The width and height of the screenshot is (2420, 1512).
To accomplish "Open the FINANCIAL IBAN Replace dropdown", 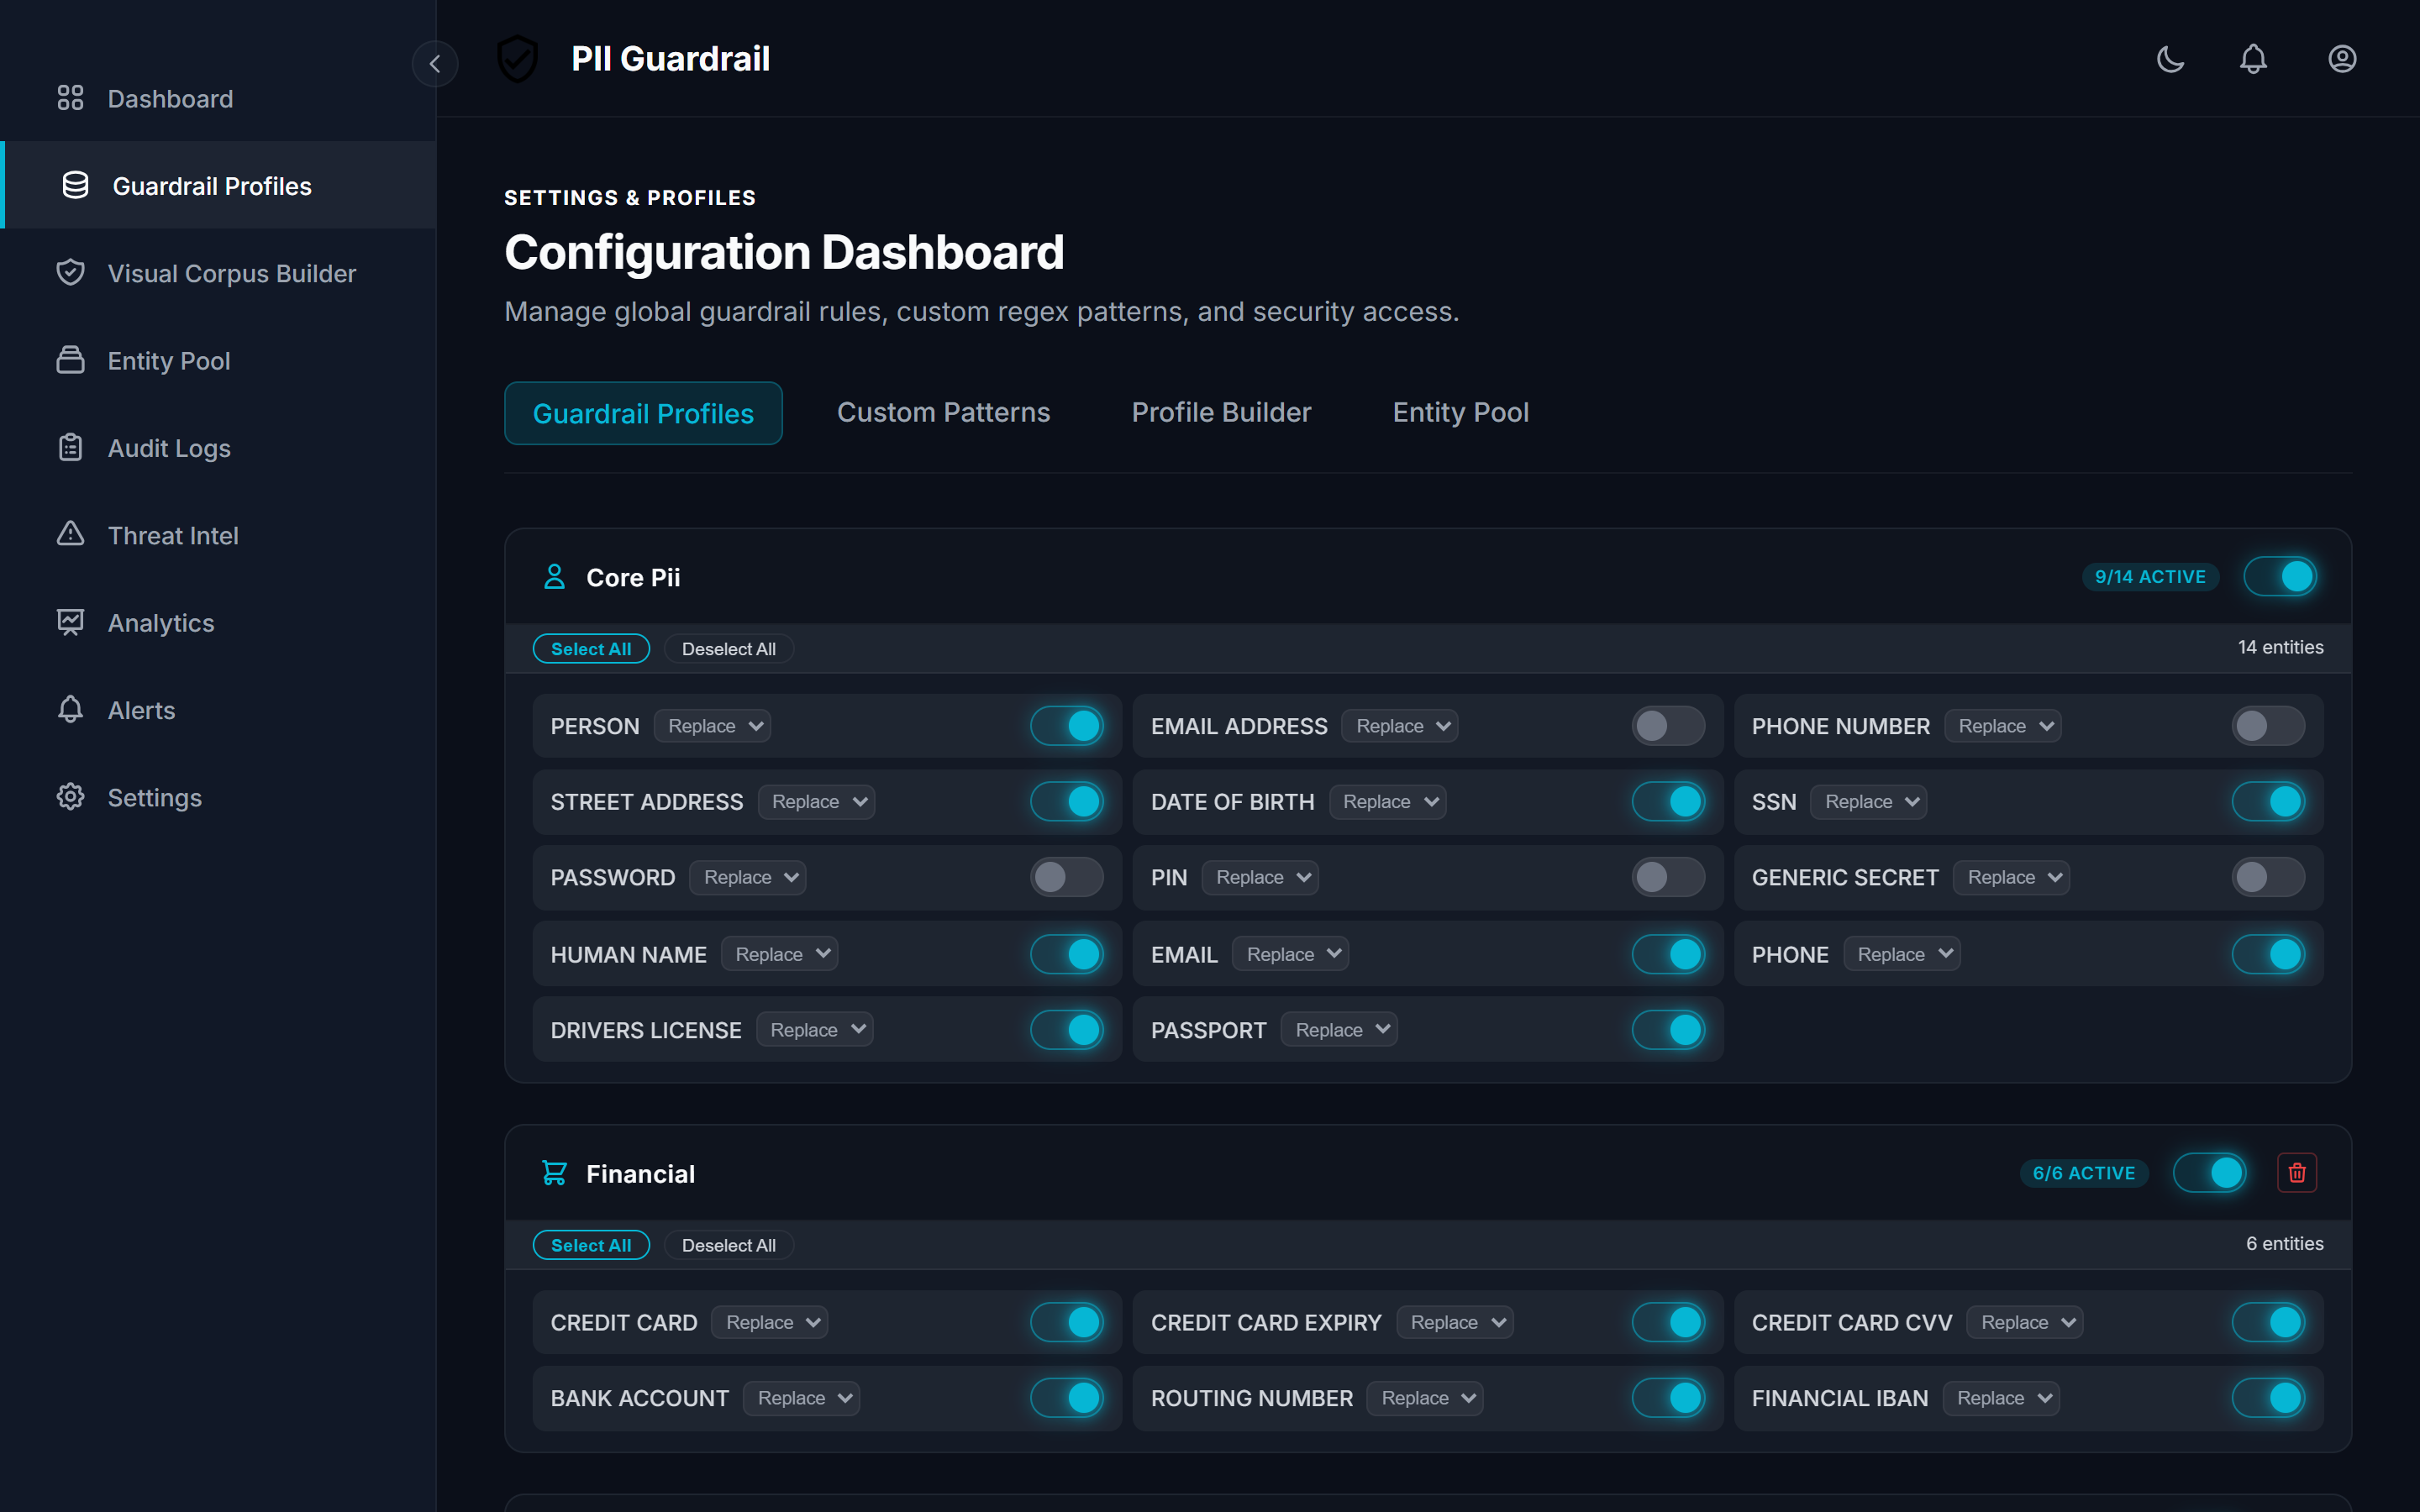I will tap(2001, 1398).
